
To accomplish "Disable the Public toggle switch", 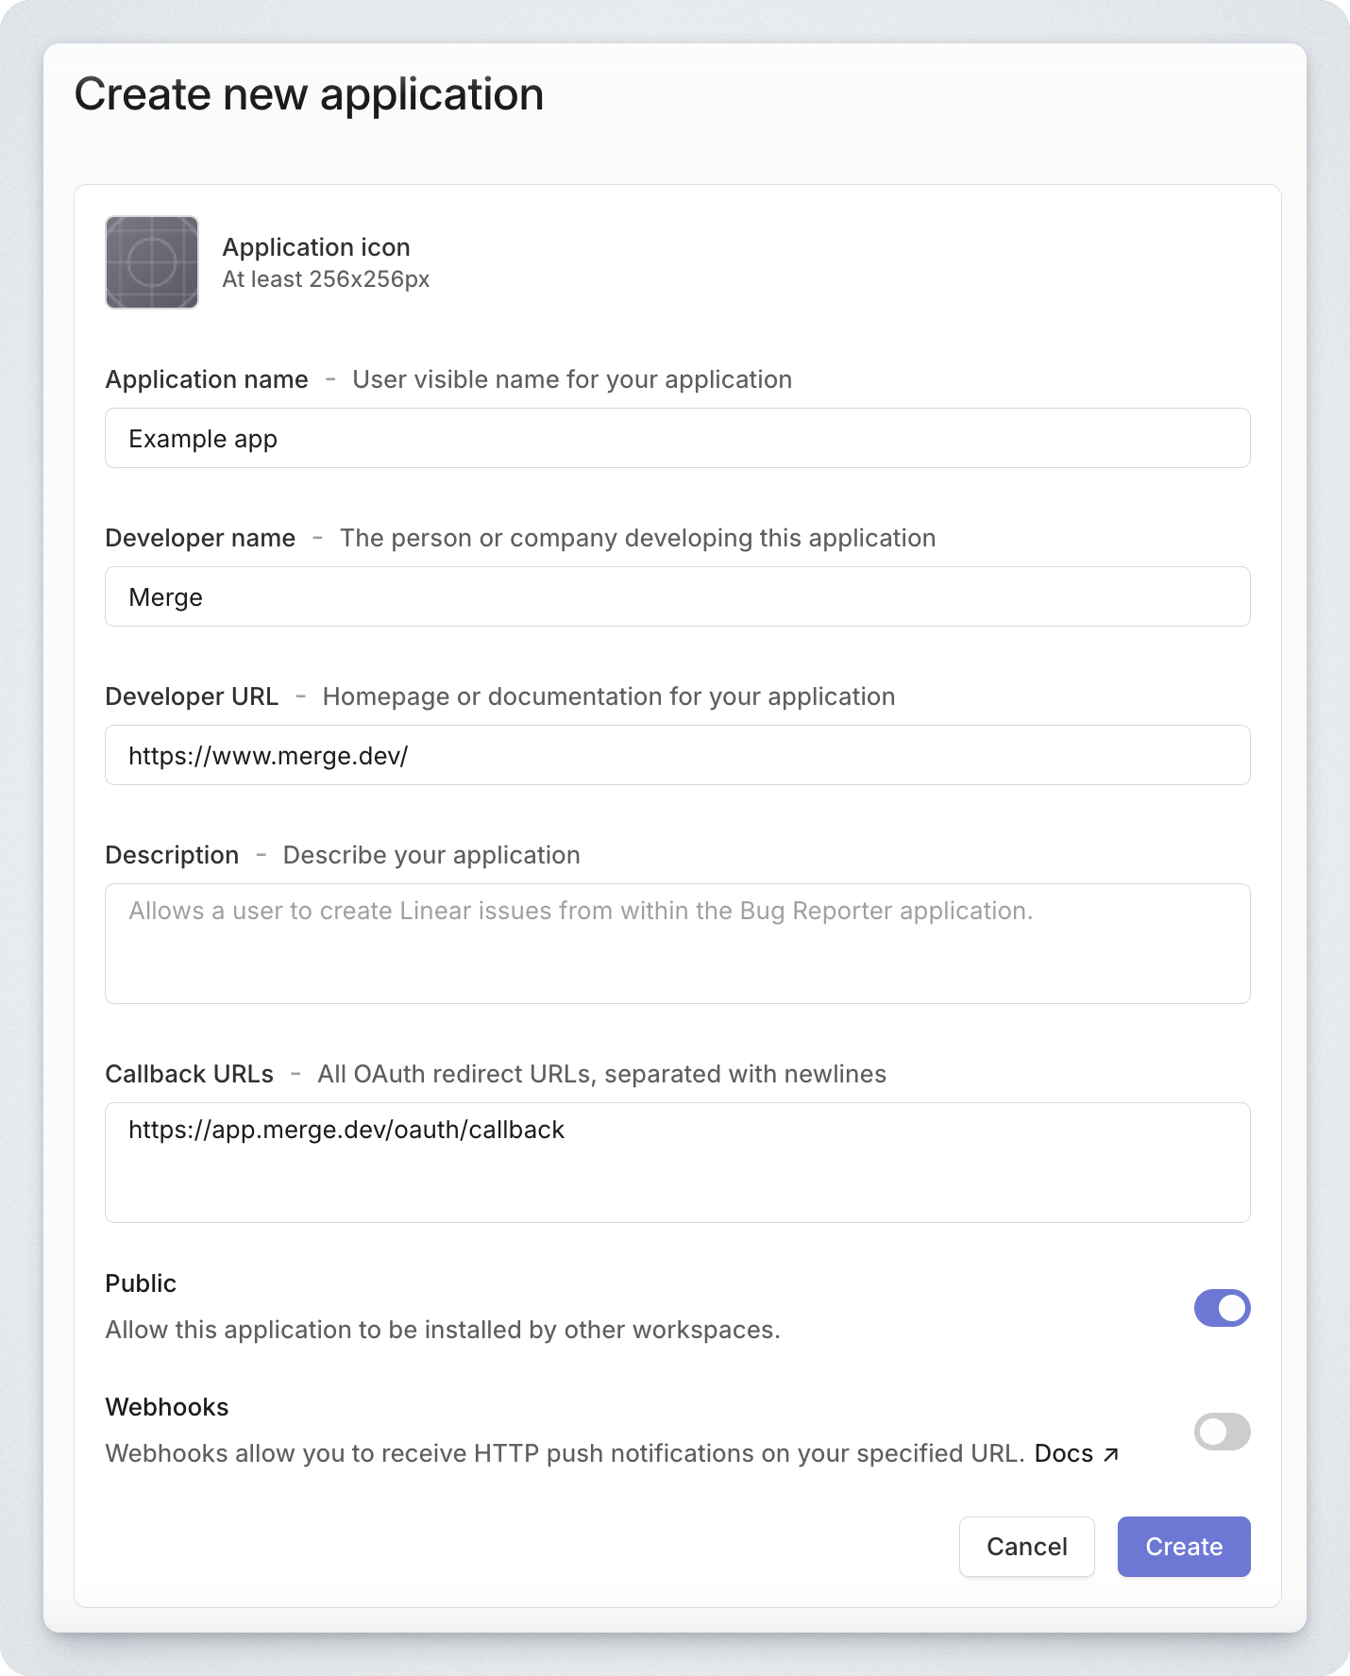I will (x=1222, y=1308).
